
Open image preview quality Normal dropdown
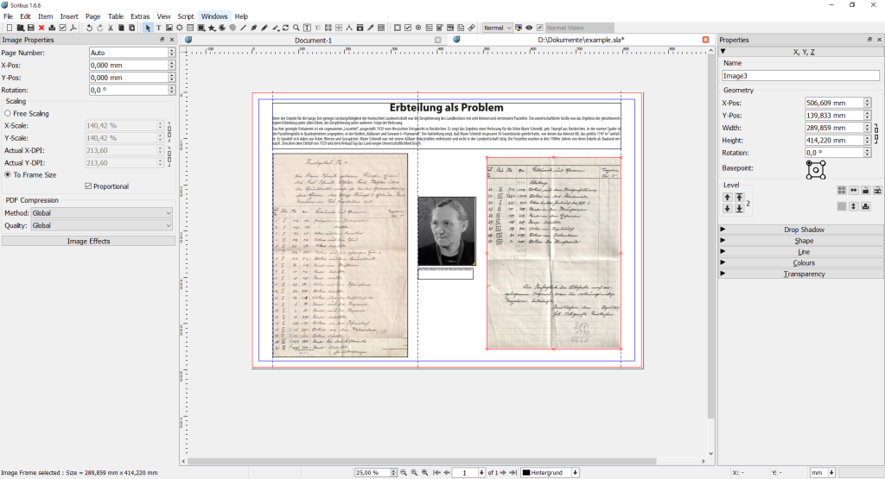click(x=497, y=28)
